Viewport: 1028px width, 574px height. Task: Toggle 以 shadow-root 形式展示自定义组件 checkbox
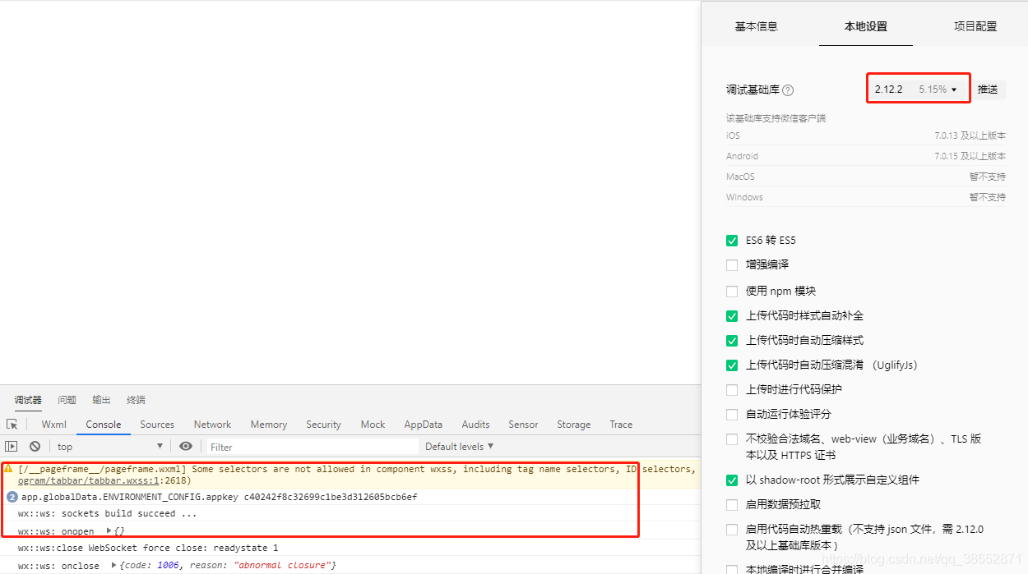point(732,480)
